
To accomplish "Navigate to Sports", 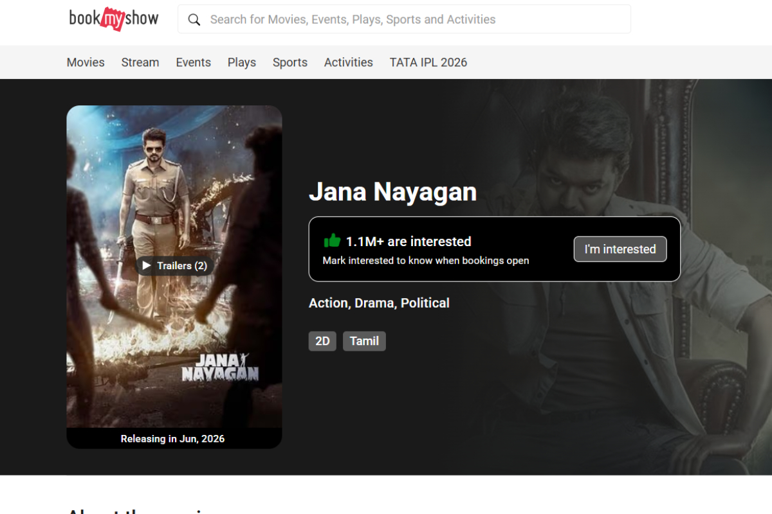I will click(x=290, y=62).
